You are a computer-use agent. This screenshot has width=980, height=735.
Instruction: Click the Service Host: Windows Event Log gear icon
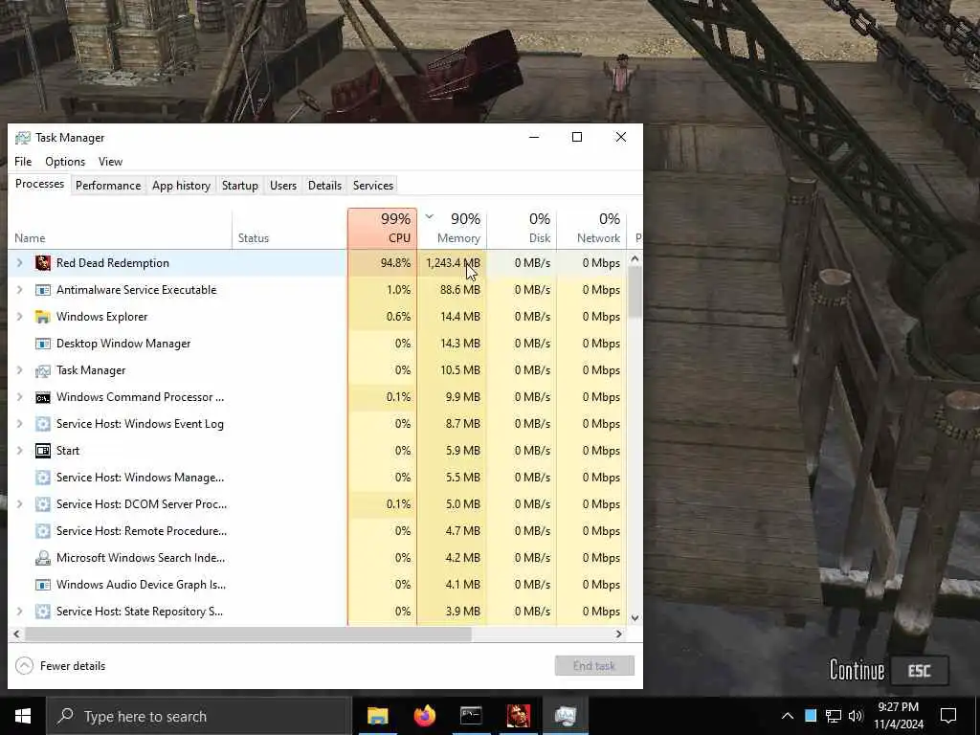pos(42,424)
